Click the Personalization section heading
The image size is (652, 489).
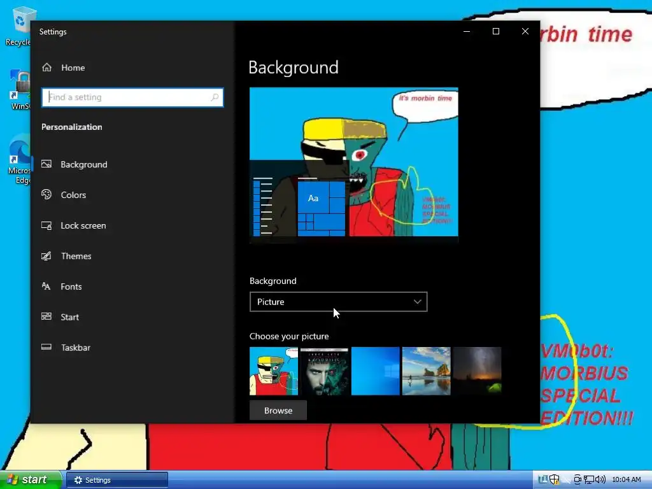coord(71,127)
